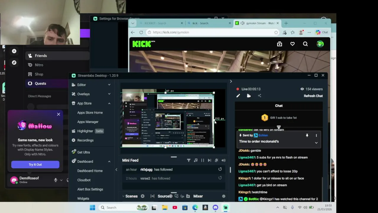The width and height of the screenshot is (378, 213).
Task: Mute the Discord microphone
Action: pos(56,180)
